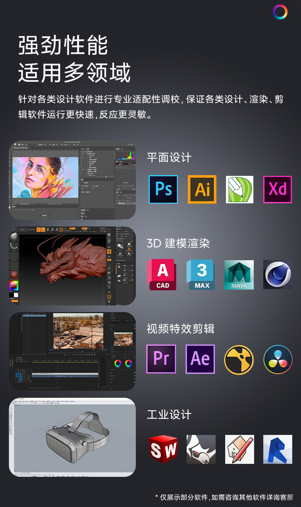
Task: Click the orange Draw button in ZBrush toolbar
Action: [x=43, y=229]
